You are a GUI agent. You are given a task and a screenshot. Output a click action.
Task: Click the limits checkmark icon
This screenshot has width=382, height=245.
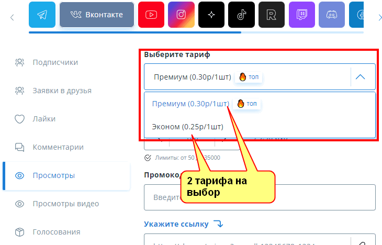click(x=148, y=158)
